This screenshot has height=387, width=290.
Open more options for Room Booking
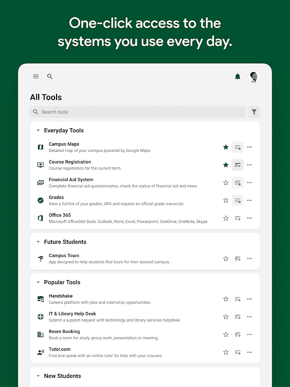249,335
